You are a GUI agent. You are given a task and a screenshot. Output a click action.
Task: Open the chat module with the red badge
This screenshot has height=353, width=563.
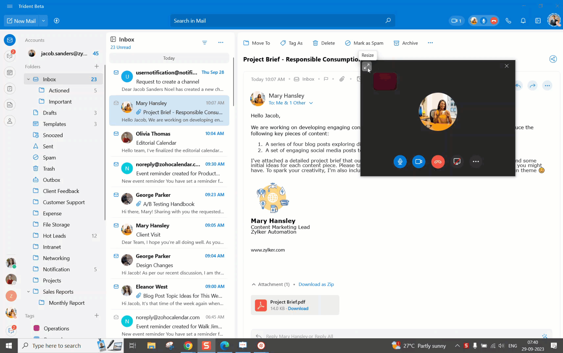point(10,56)
